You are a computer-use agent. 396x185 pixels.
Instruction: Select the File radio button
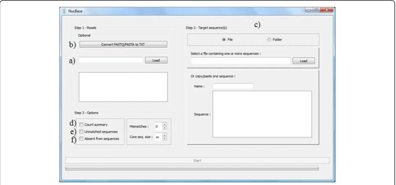224,40
